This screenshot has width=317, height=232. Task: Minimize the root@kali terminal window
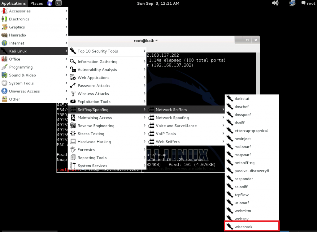click(239, 40)
